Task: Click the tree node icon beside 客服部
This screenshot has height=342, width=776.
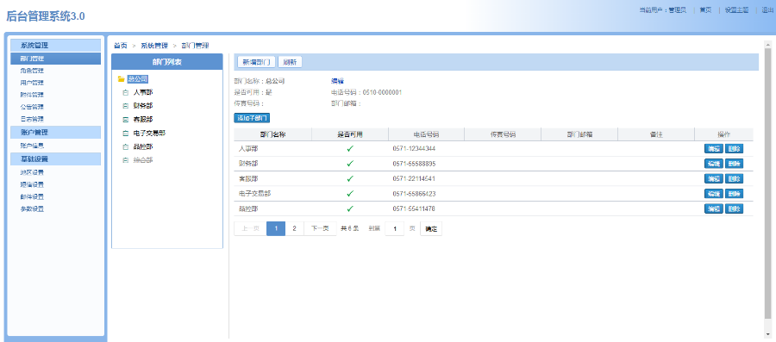Action: click(x=125, y=120)
